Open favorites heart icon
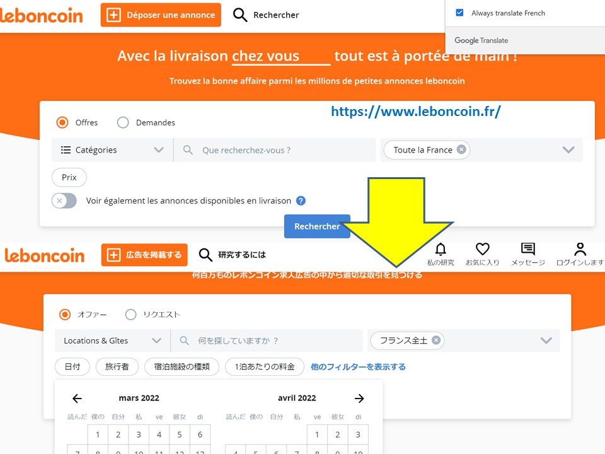This screenshot has width=605, height=454. coord(482,249)
